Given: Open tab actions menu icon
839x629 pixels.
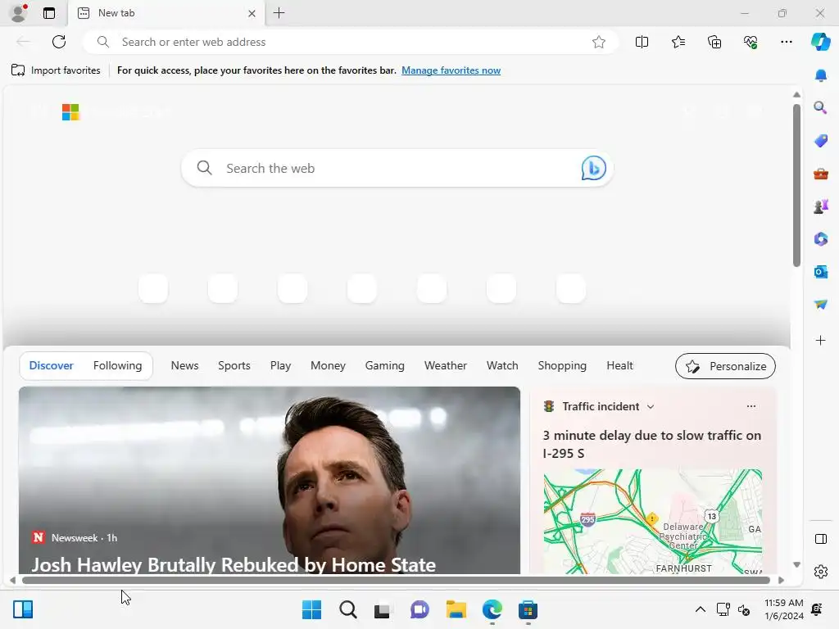Looking at the screenshot, I should pos(49,13).
